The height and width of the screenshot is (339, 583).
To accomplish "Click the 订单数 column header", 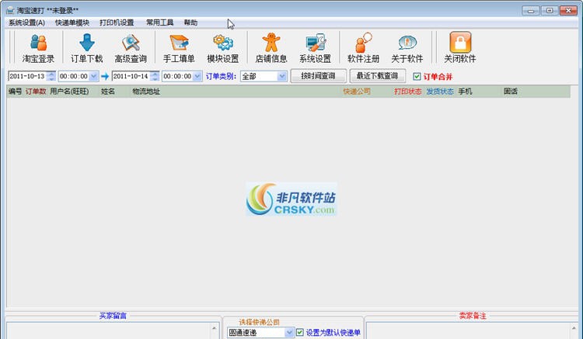I will click(36, 92).
